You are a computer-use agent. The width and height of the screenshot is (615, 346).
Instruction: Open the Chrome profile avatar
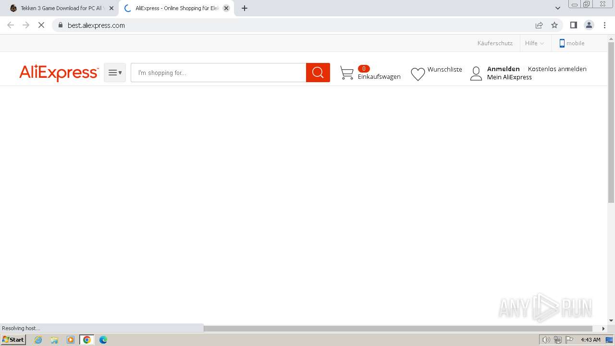click(589, 25)
